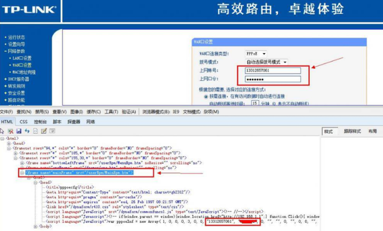Viewport: 383px width, 231px height.
Task: Switch to the HTML tab
Action: 7,121
